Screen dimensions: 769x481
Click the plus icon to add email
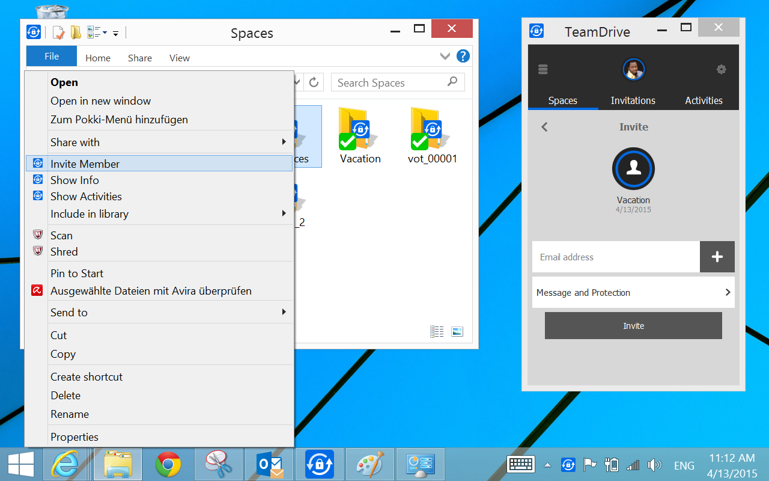coord(717,257)
